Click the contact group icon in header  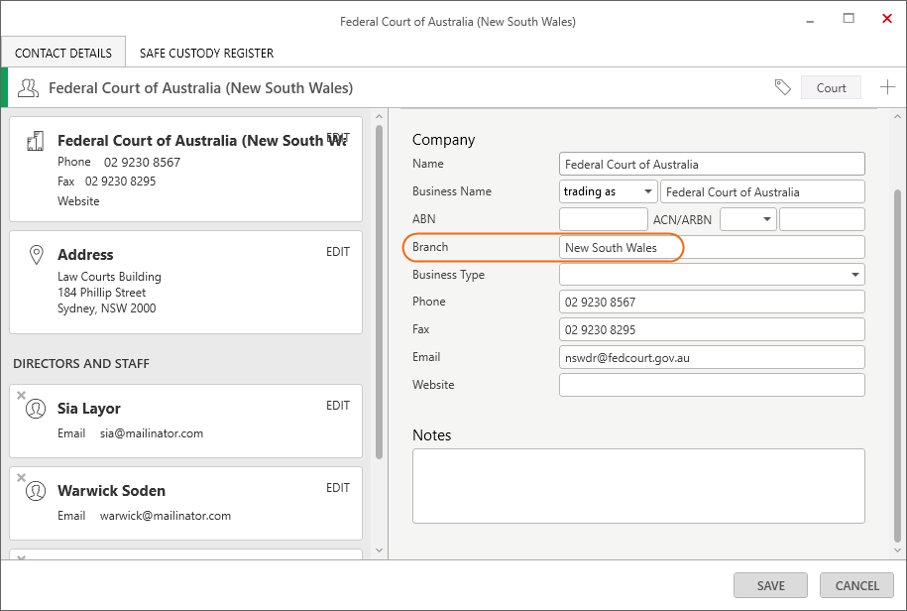tap(28, 88)
